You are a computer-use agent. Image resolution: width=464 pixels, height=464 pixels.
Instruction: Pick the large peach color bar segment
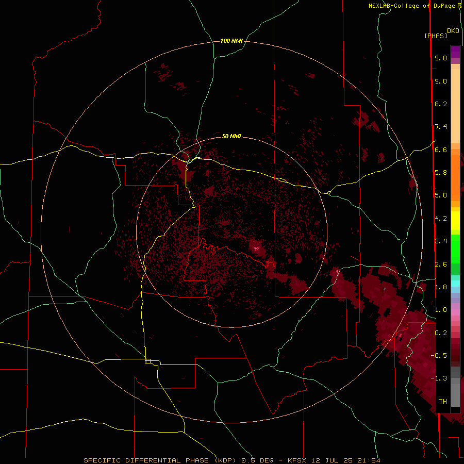point(455,106)
